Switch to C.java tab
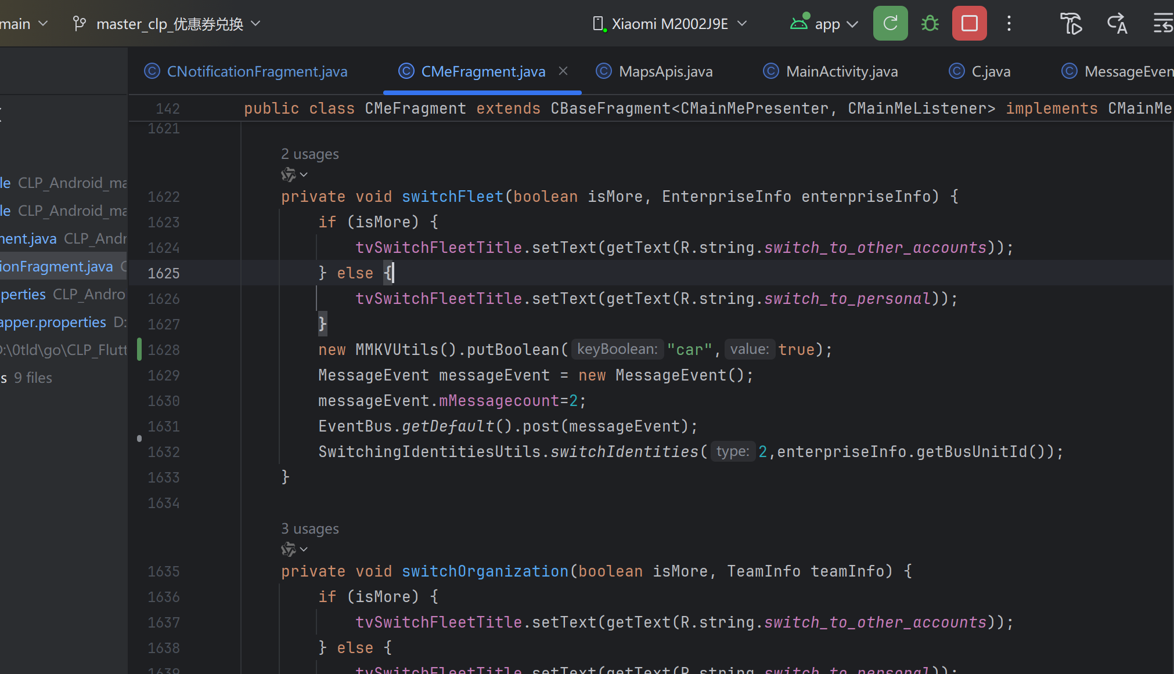Viewport: 1174px width, 674px height. click(x=980, y=71)
